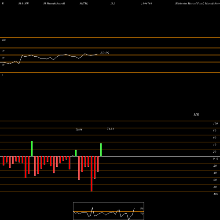Click the 86 label in mini chart

coord(142,209)
